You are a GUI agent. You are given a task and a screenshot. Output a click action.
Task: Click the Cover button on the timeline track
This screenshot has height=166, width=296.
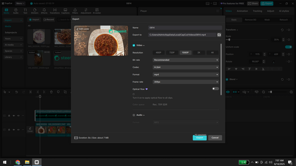tap(30, 130)
